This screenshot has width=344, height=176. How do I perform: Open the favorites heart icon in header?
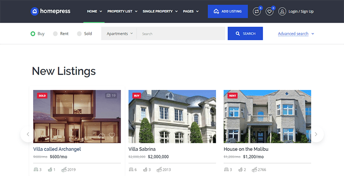pyautogui.click(x=270, y=12)
